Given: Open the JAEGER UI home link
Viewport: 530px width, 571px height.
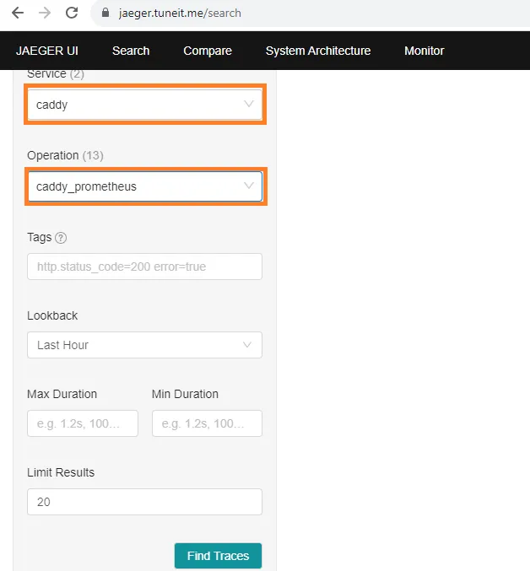Looking at the screenshot, I should click(x=47, y=51).
